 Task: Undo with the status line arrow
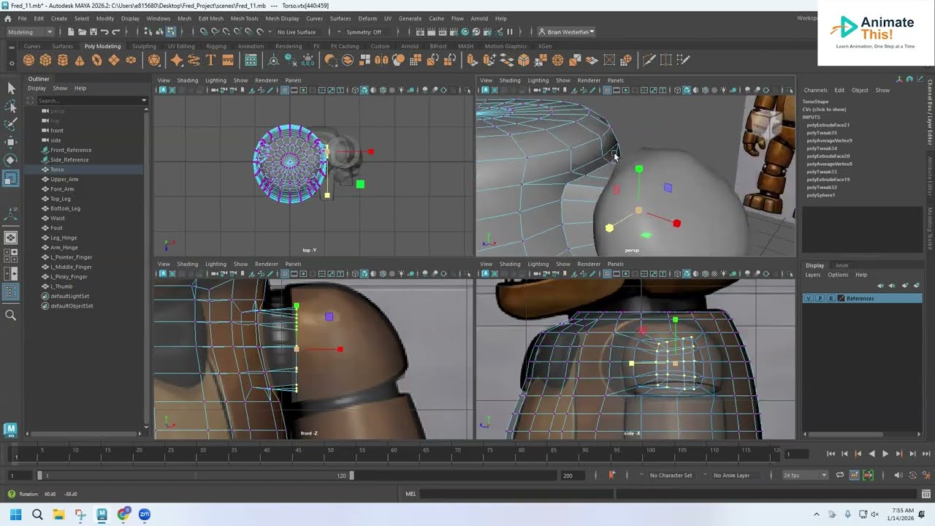click(x=104, y=31)
